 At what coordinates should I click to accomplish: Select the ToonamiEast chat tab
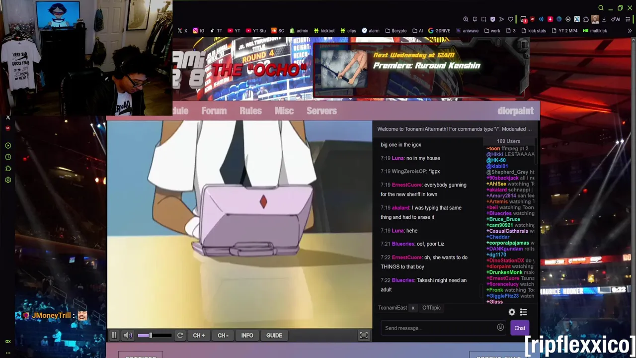tap(393, 308)
